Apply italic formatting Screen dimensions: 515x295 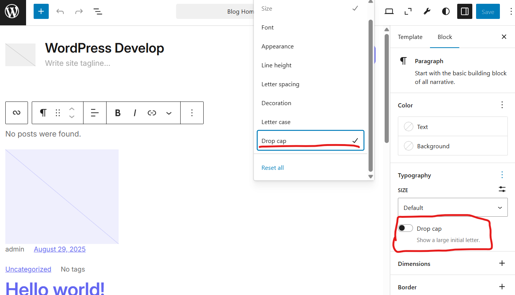click(x=135, y=113)
